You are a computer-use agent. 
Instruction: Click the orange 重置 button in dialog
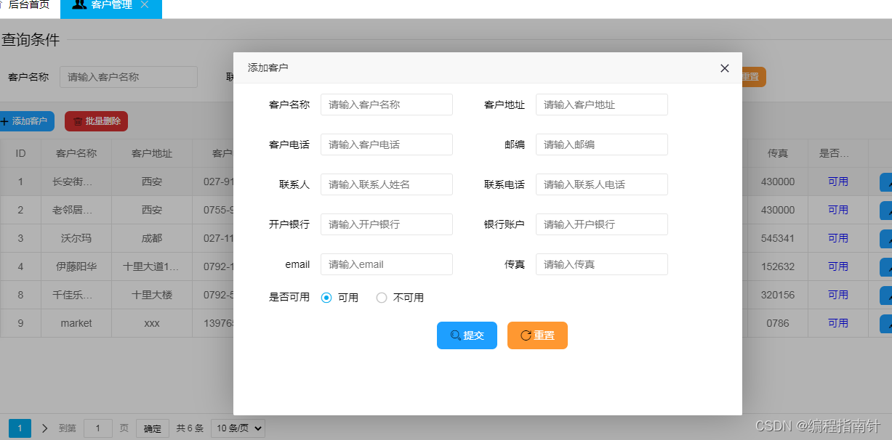click(537, 335)
